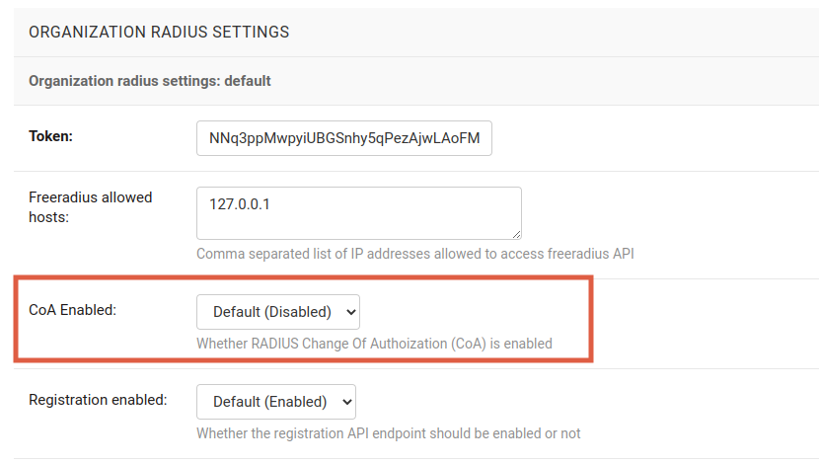This screenshot has width=819, height=465.
Task: Click the Registration enabled label
Action: (x=98, y=400)
